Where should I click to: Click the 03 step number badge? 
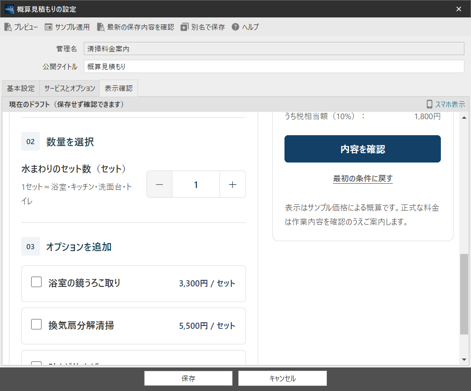[x=31, y=246]
